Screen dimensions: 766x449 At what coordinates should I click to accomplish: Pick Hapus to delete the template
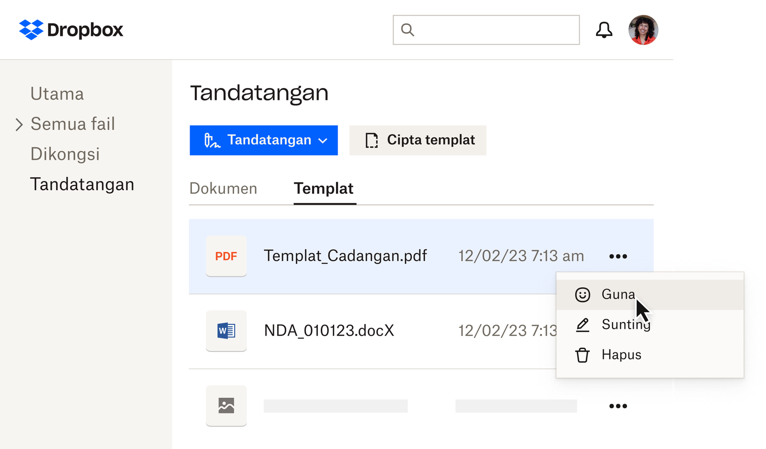(x=621, y=355)
